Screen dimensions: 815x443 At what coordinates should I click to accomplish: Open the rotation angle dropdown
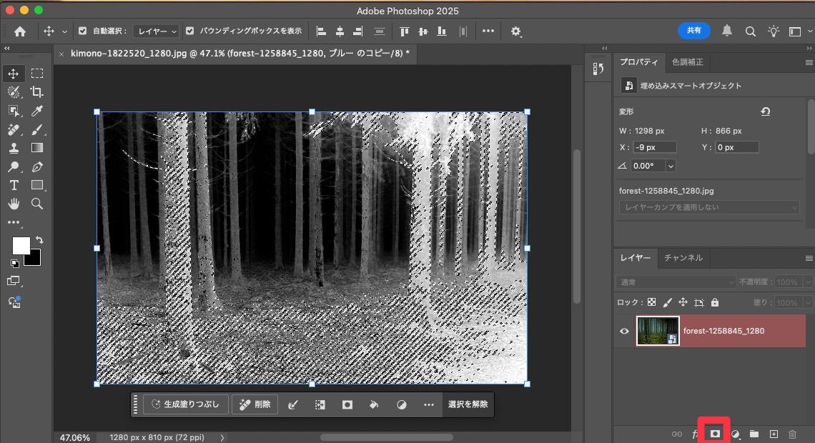click(x=671, y=166)
